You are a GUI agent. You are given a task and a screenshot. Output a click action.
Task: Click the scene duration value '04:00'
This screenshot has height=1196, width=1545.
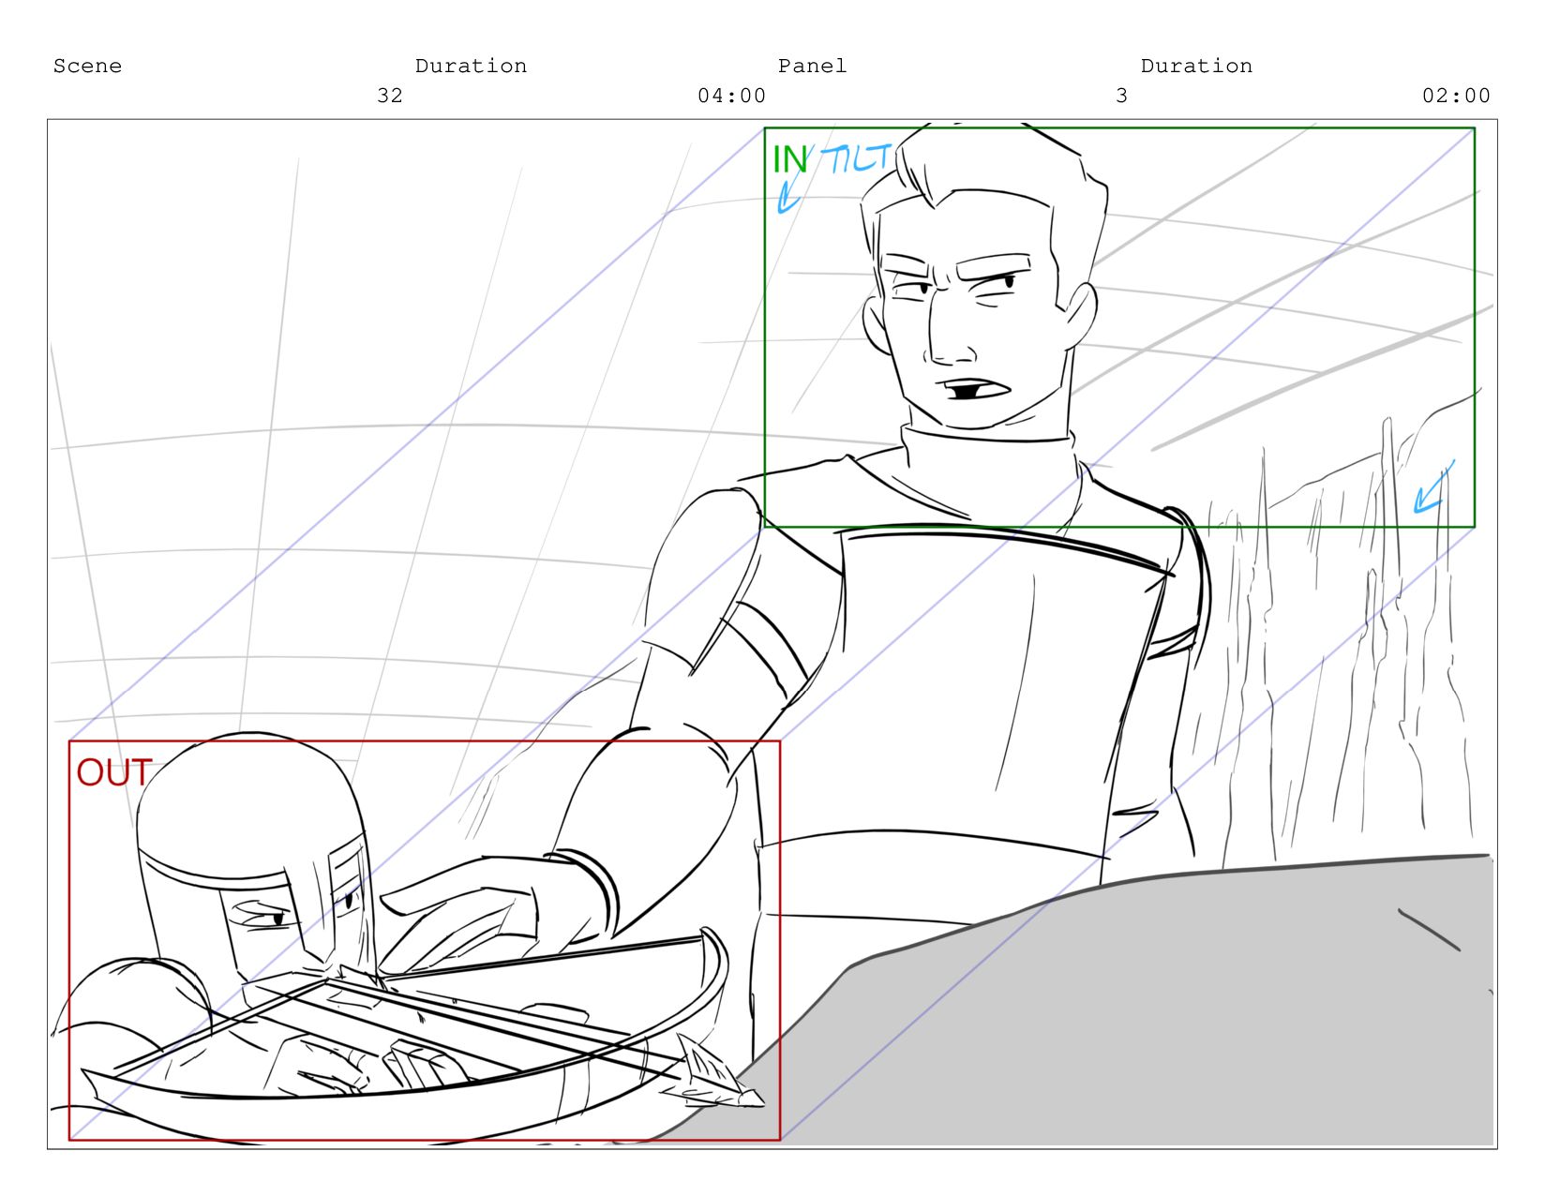(731, 96)
